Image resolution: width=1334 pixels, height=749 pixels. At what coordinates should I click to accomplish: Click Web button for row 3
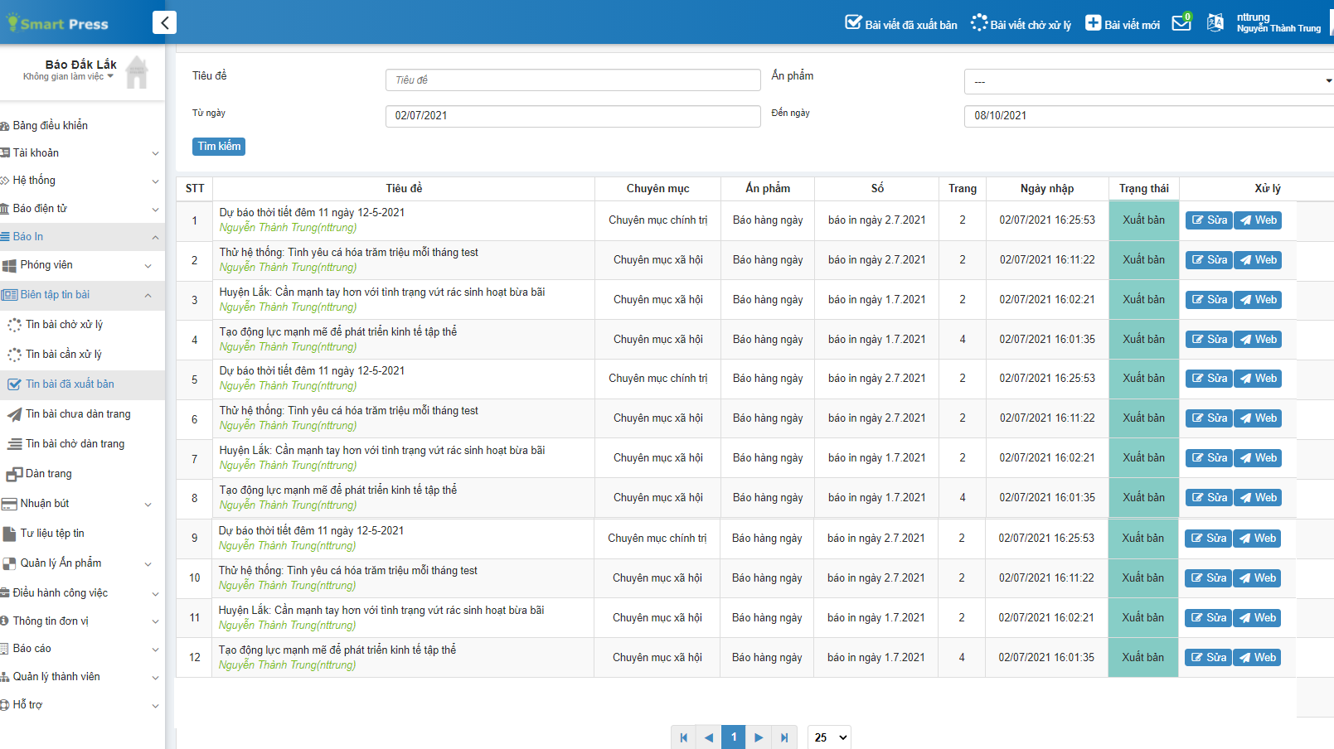pyautogui.click(x=1258, y=300)
